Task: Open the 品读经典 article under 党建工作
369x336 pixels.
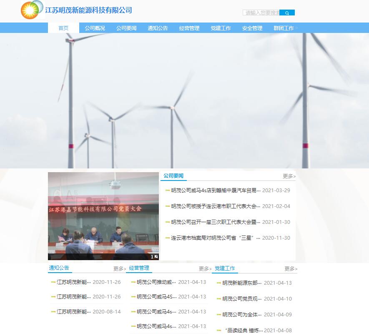Action: point(243,331)
